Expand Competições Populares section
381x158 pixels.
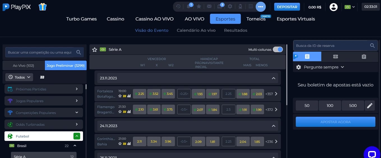44,113
